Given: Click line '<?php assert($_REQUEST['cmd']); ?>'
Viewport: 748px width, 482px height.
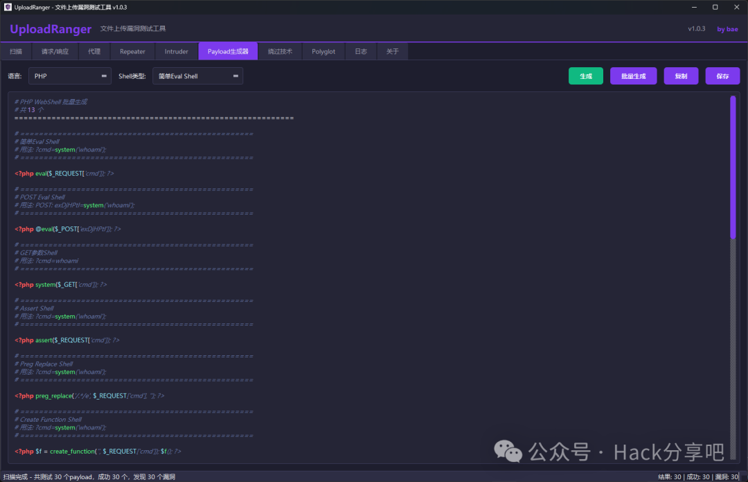Looking at the screenshot, I should point(67,340).
